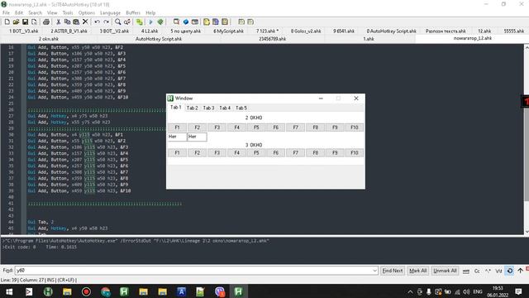Click Unmark All button
Image resolution: width=529 pixels, height=298 pixels.
[445, 271]
